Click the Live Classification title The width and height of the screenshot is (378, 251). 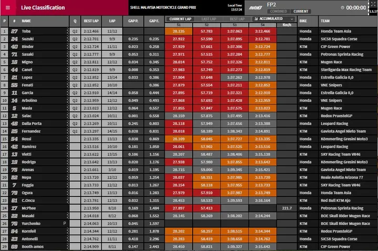point(43,8)
